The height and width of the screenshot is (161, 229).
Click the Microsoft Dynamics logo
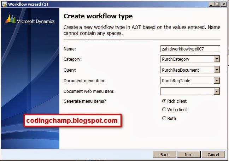(x=30, y=19)
